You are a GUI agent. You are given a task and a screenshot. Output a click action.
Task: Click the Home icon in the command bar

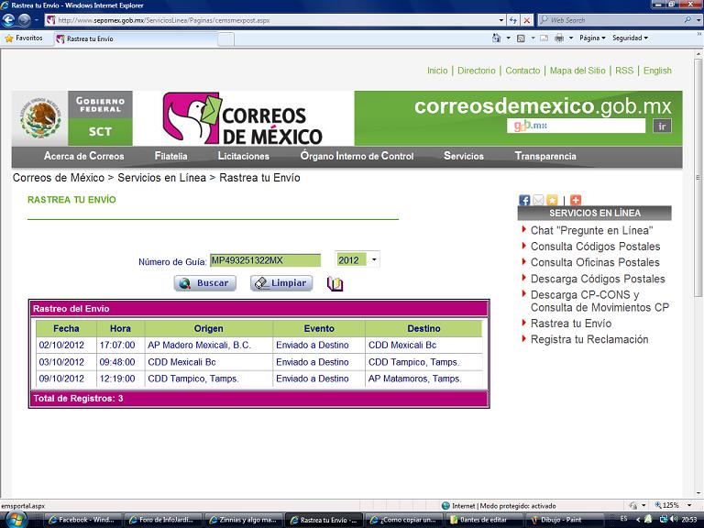coord(496,38)
